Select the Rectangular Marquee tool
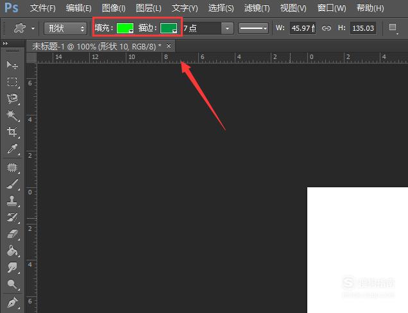The height and width of the screenshot is (313, 408). (x=12, y=81)
